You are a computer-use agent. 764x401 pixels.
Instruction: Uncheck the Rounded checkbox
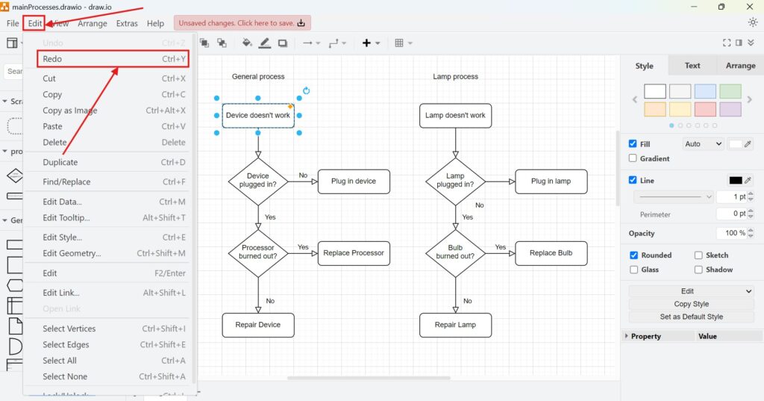[x=634, y=255]
